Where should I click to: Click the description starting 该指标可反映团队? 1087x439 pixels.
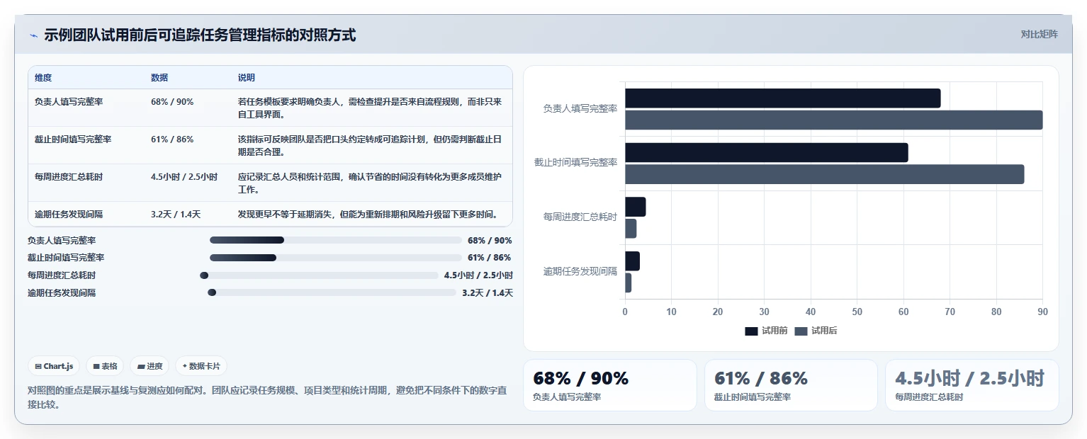(x=370, y=145)
